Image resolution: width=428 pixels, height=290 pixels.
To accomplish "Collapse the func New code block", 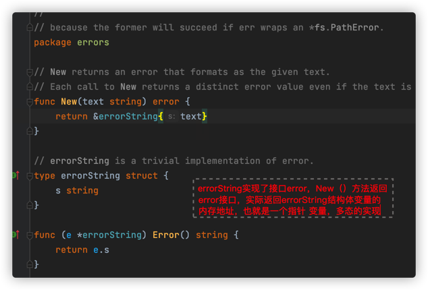I will pos(30,102).
